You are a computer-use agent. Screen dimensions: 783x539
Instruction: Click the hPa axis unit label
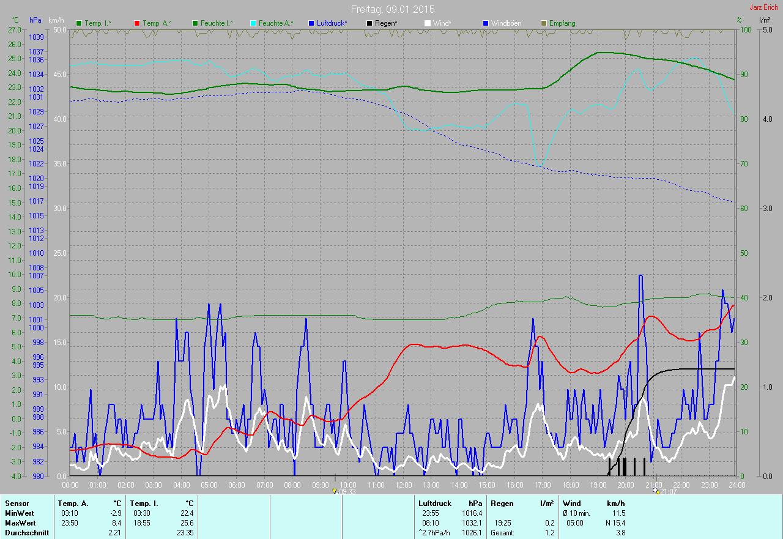(x=35, y=20)
